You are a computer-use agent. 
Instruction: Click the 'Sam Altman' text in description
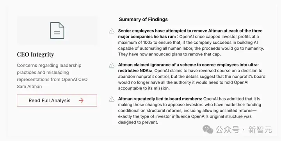[x=29, y=86]
